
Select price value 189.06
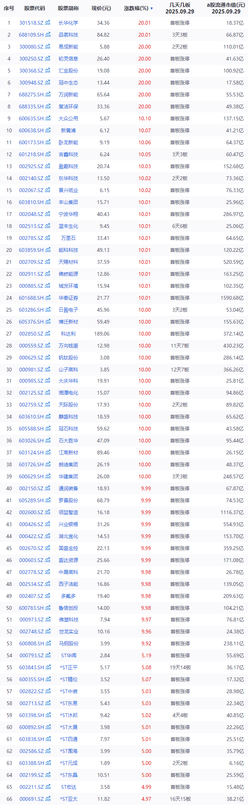point(102,334)
